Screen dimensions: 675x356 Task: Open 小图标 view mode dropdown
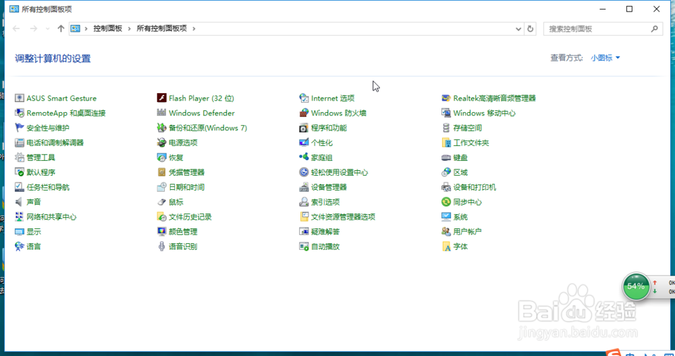coord(605,57)
